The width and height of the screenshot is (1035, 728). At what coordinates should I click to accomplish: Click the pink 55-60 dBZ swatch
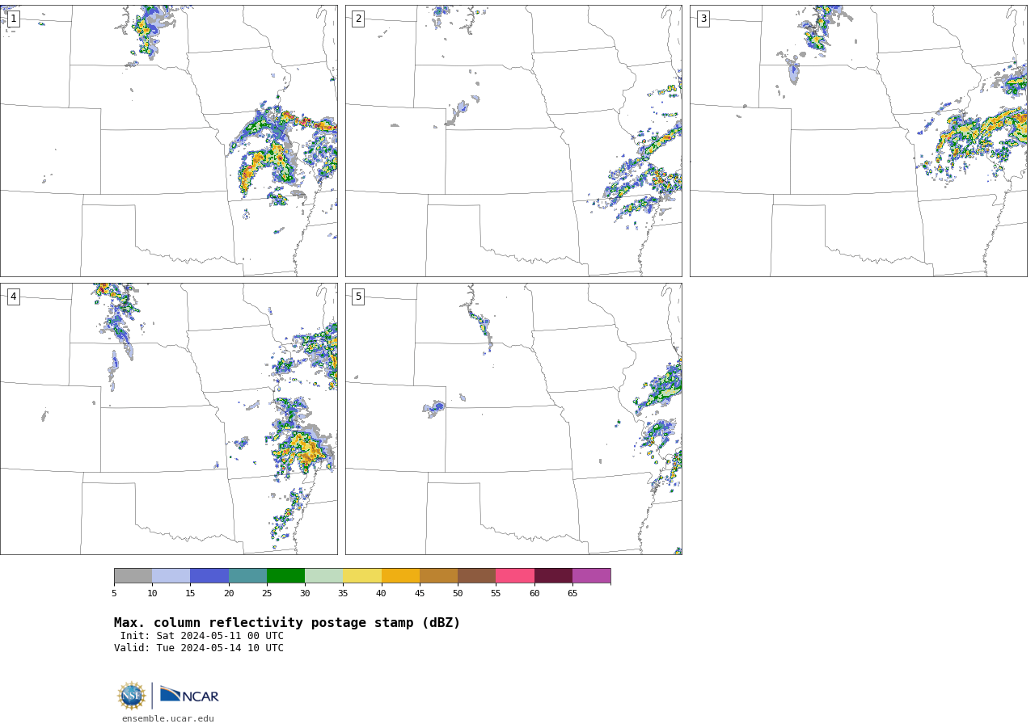pos(515,575)
